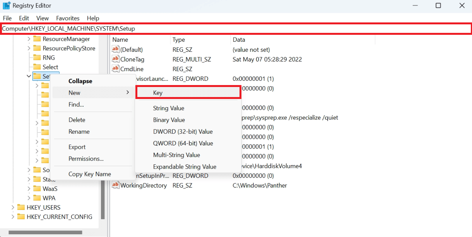Create a new Key from the submenu
472x237 pixels.
click(x=188, y=93)
